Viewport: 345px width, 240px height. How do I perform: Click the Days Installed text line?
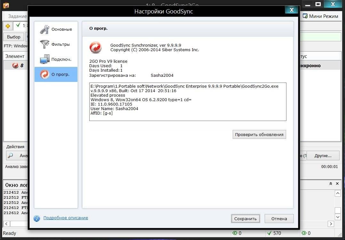point(106,70)
